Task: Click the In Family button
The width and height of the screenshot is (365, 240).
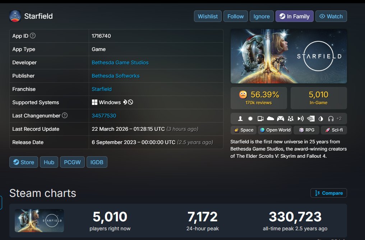Action: pos(295,16)
